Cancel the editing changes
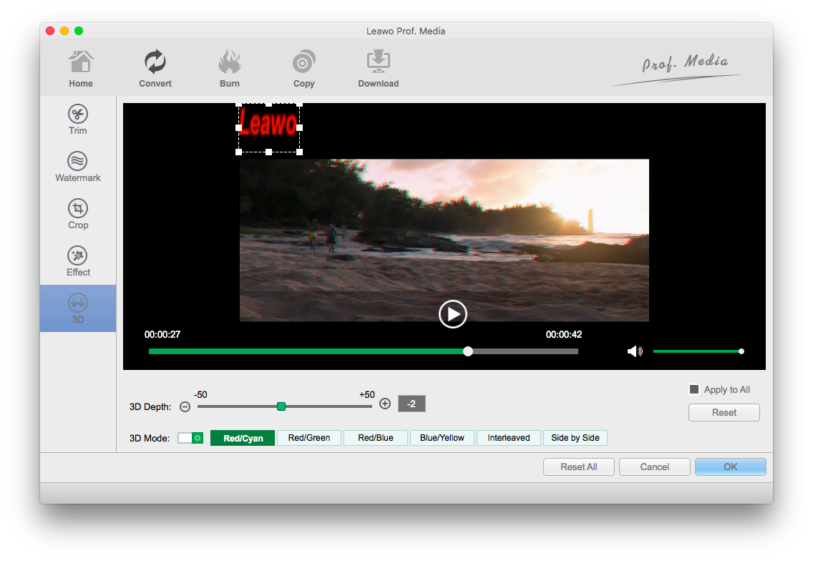This screenshot has width=813, height=561. (x=654, y=467)
